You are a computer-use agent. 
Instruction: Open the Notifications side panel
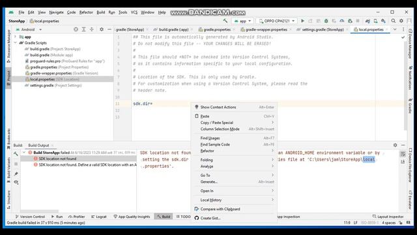[x=410, y=78]
